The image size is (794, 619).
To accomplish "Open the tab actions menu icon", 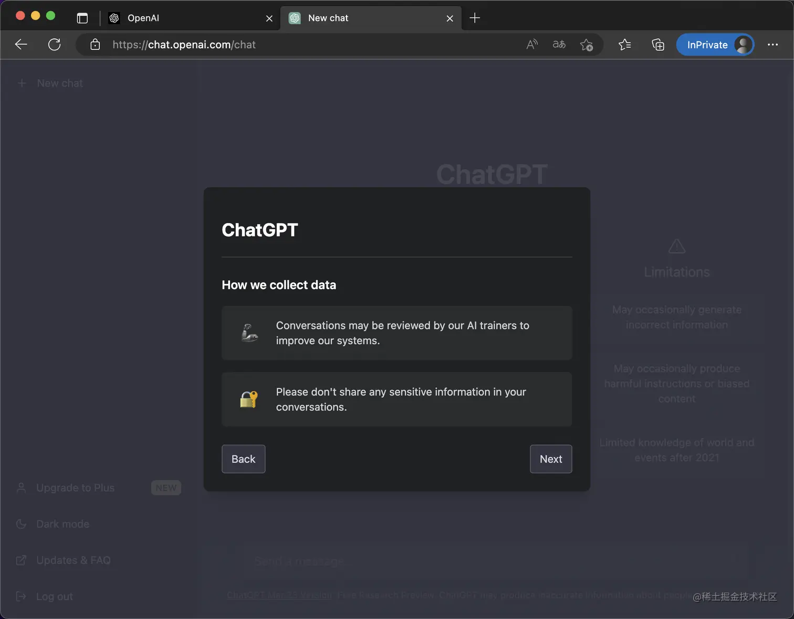I will tap(82, 18).
